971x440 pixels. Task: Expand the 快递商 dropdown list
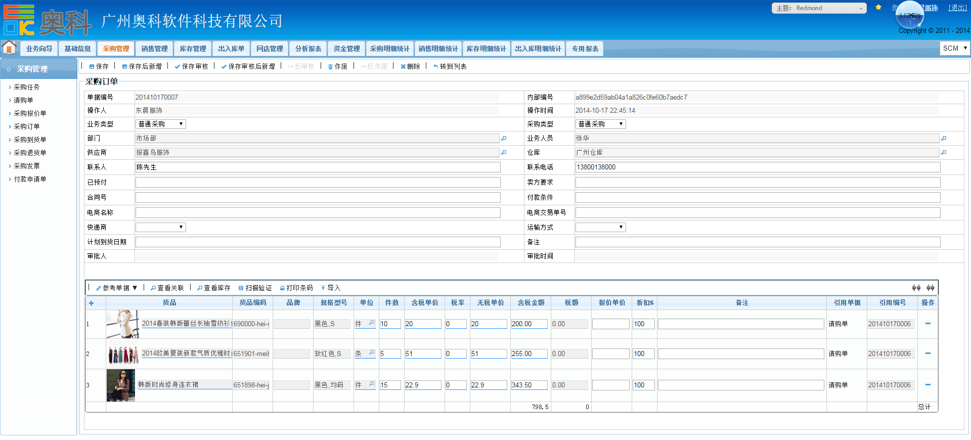click(161, 227)
